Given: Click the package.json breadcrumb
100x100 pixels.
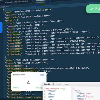Looking at the screenshot, I should [4, 7].
